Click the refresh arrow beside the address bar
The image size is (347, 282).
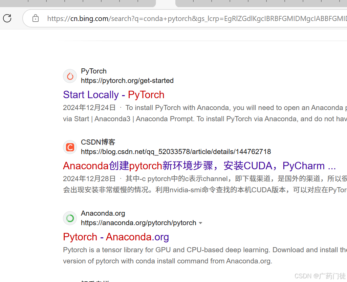(x=7, y=18)
